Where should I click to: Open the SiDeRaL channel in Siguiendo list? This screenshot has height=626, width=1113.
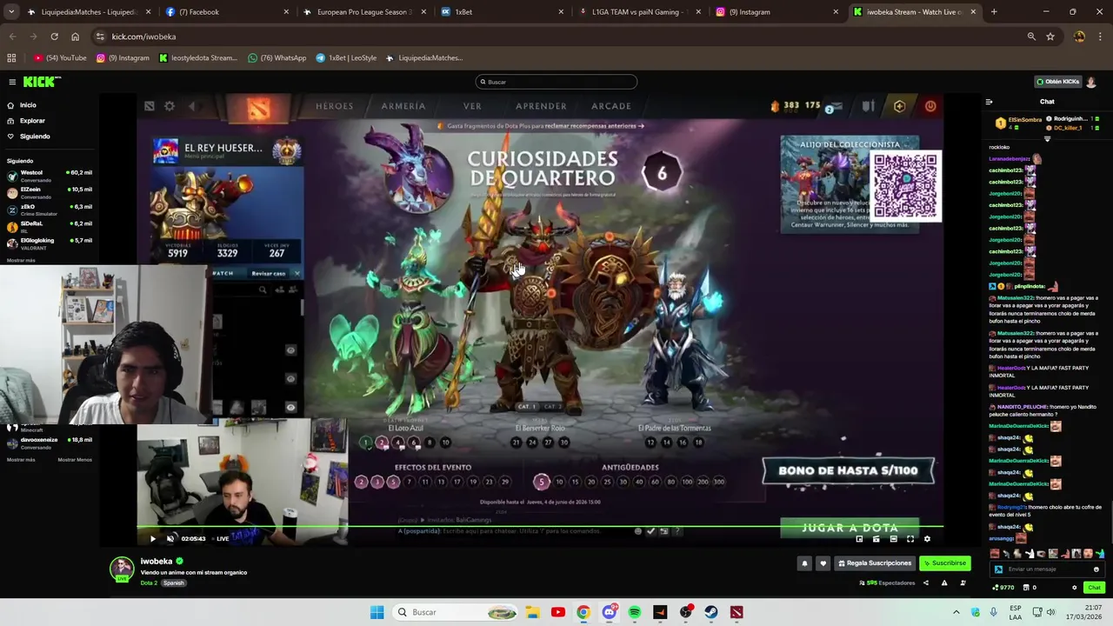click(x=49, y=225)
